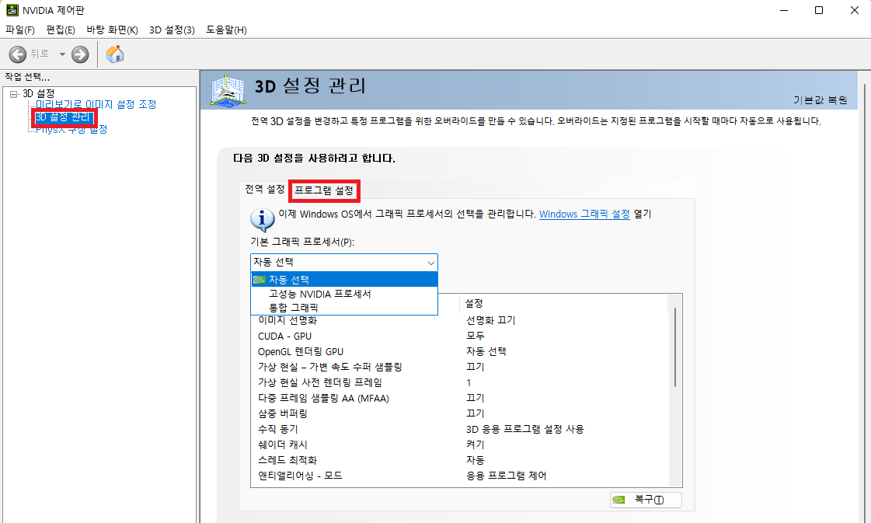Click the 선명화 끄기 value
The height and width of the screenshot is (523, 871).
pyautogui.click(x=490, y=320)
